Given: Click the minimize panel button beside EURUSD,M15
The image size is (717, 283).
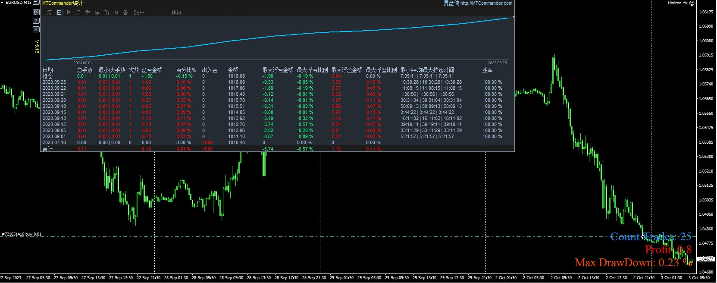Looking at the screenshot, I should point(36,3).
